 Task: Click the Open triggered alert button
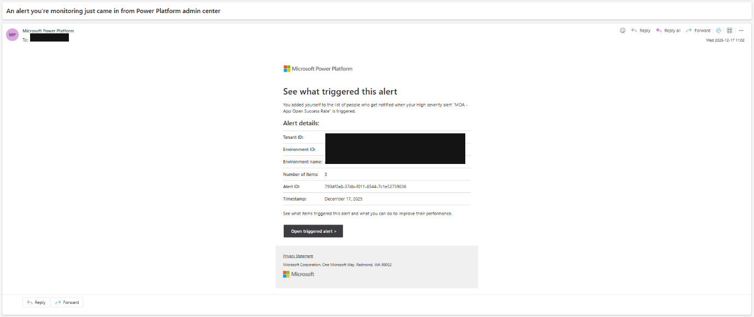coord(313,231)
